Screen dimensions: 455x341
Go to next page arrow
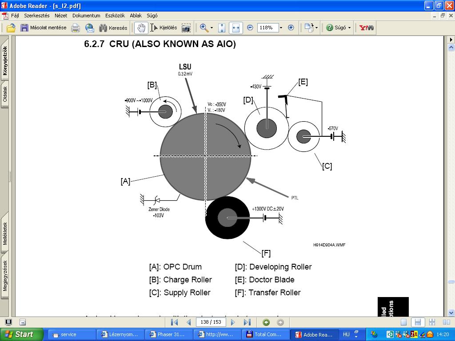coord(233,322)
